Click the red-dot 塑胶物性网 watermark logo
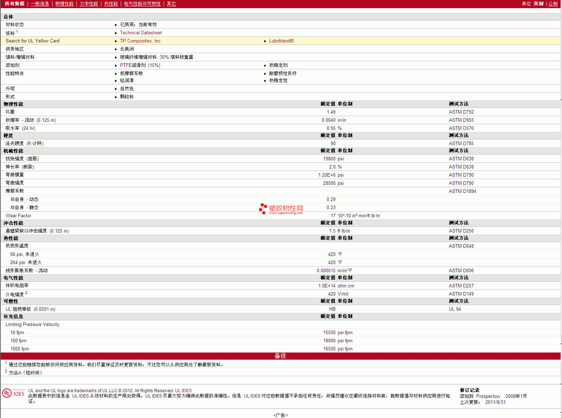The width and height of the screenshot is (562, 418). pos(281,209)
